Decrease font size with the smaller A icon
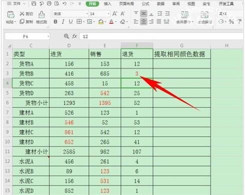 pyautogui.click(x=122, y=13)
